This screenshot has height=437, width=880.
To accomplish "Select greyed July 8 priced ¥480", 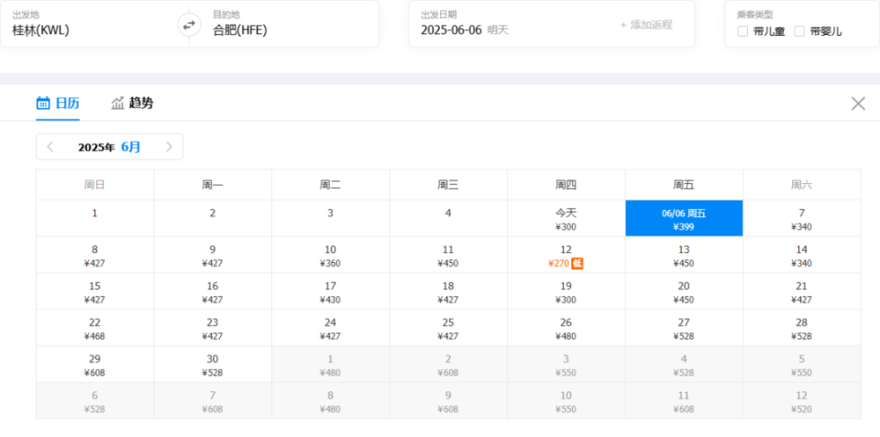I will [331, 401].
